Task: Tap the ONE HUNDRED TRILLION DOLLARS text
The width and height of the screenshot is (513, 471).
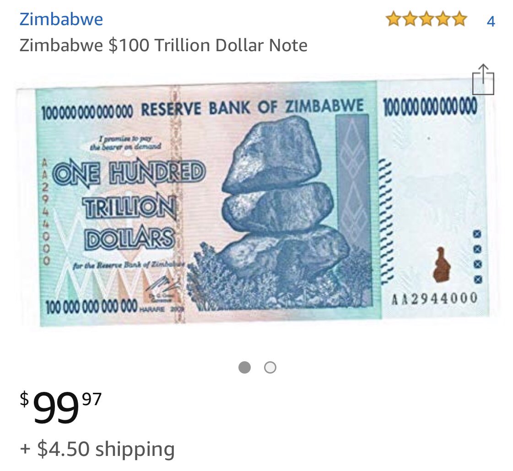Action: click(129, 205)
